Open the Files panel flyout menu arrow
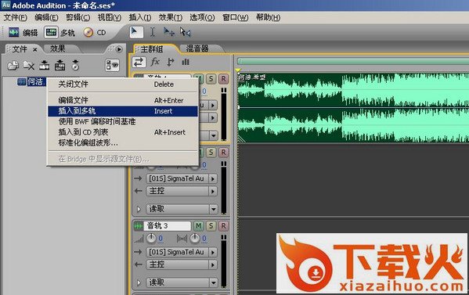Screen dimensions: 469x295 coord(119,49)
